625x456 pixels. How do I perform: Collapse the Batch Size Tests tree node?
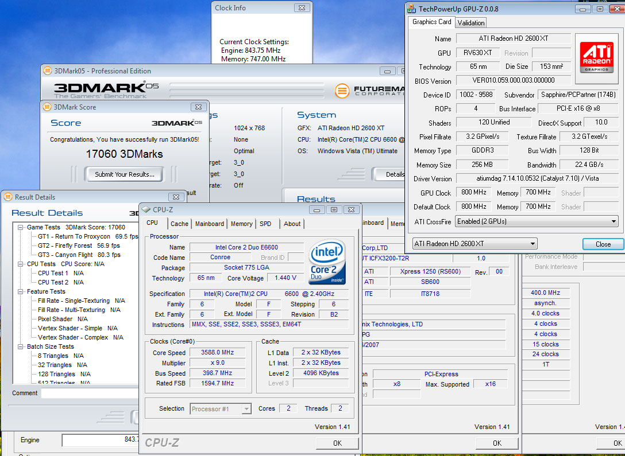pyautogui.click(x=20, y=346)
